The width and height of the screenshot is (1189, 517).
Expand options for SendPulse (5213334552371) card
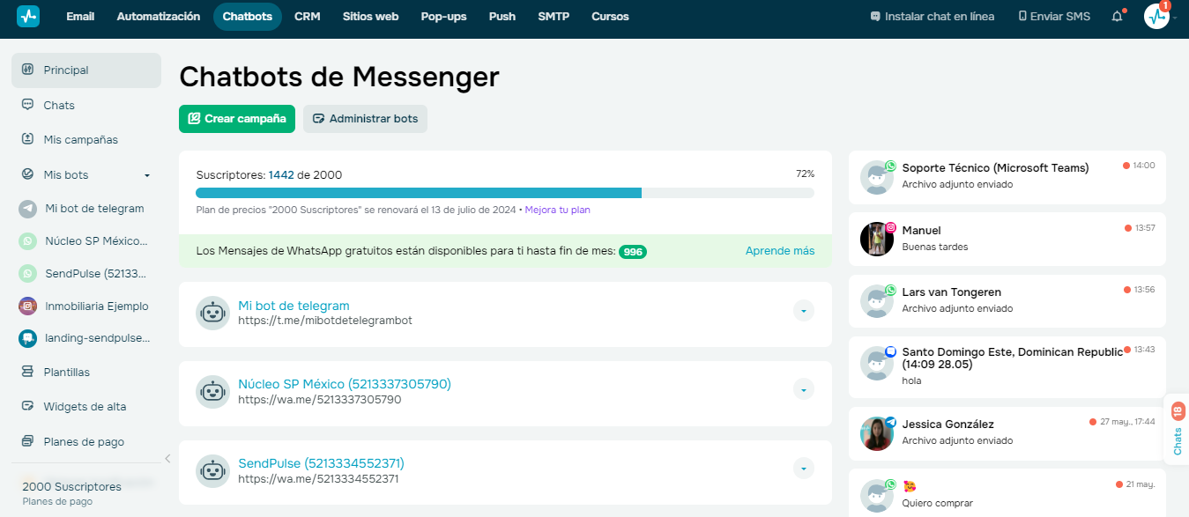803,469
